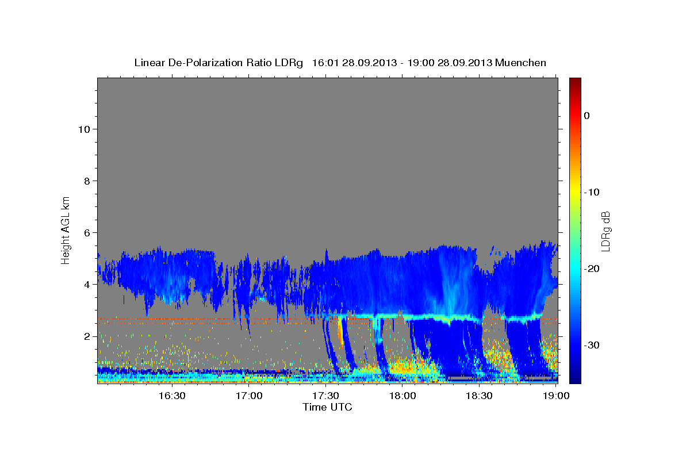The width and height of the screenshot is (690, 460).
Task: Click the colorbar value -20
Action: 592,269
